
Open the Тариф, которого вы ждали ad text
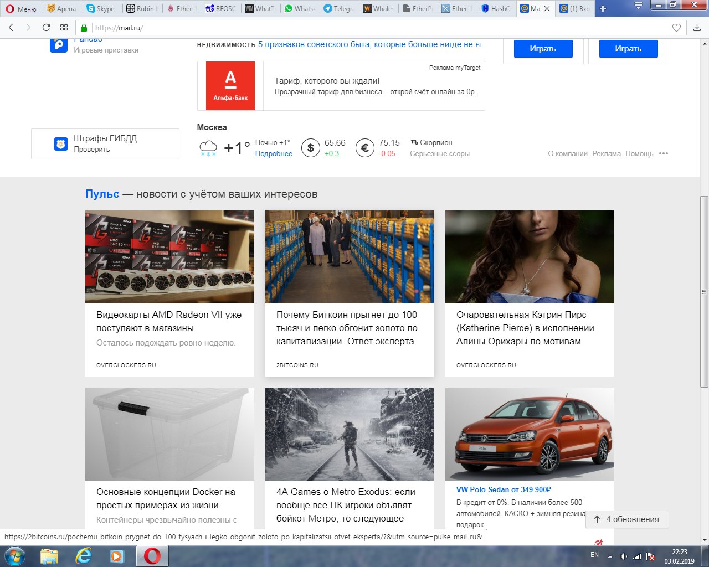[327, 81]
